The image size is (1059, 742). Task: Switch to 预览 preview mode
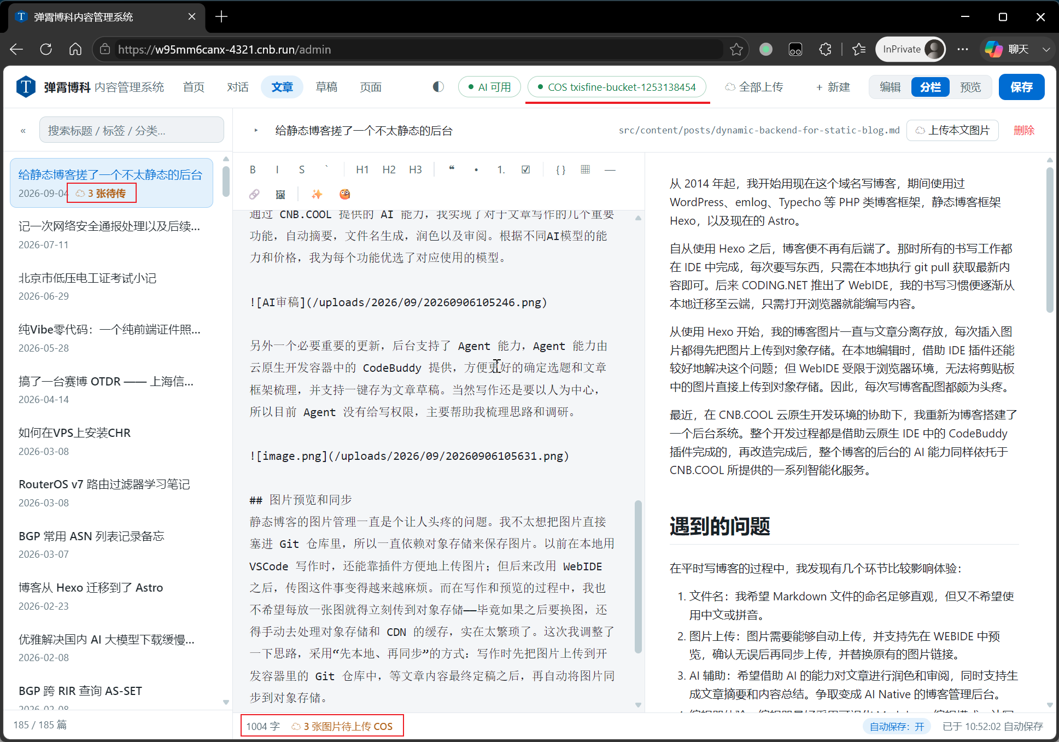(970, 87)
